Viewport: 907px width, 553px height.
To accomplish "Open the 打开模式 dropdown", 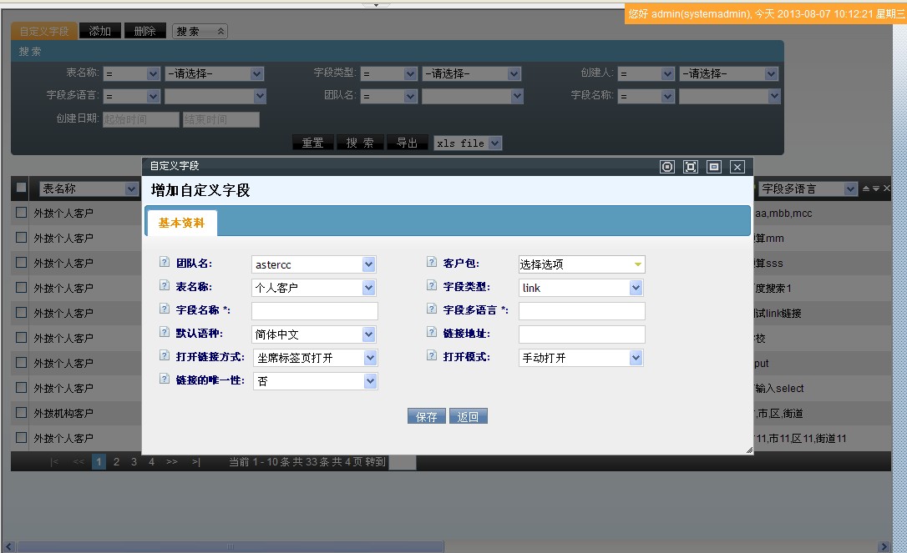I will [x=580, y=358].
